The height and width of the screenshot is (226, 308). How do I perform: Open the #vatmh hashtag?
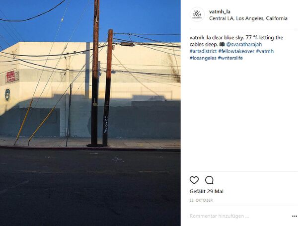click(265, 51)
